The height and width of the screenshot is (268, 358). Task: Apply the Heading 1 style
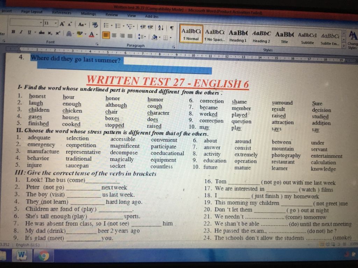tap(238, 36)
